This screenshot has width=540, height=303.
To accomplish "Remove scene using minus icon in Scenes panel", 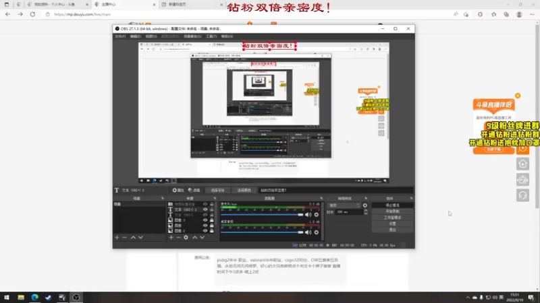I will 124,238.
